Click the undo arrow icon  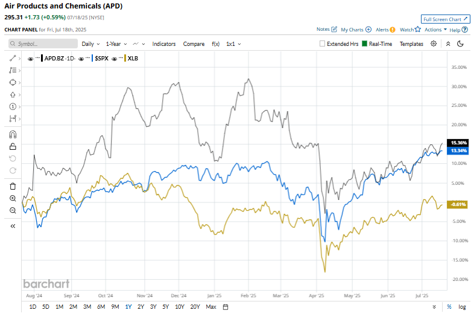13,158
